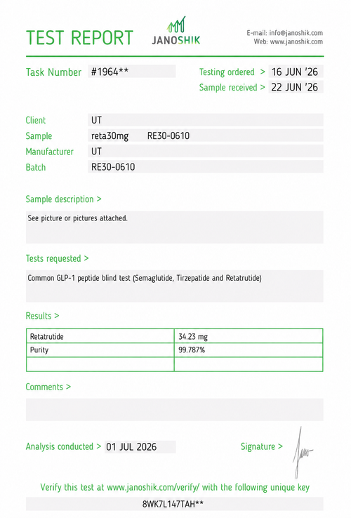Click the Sample description text box
Screen dimensions: 351x518
tap(175, 227)
